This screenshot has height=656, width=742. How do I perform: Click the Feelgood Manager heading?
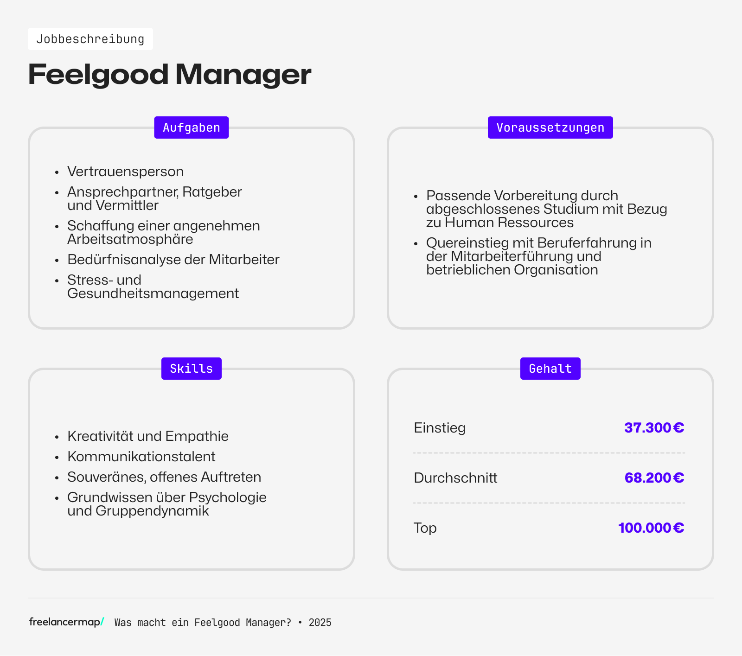170,74
